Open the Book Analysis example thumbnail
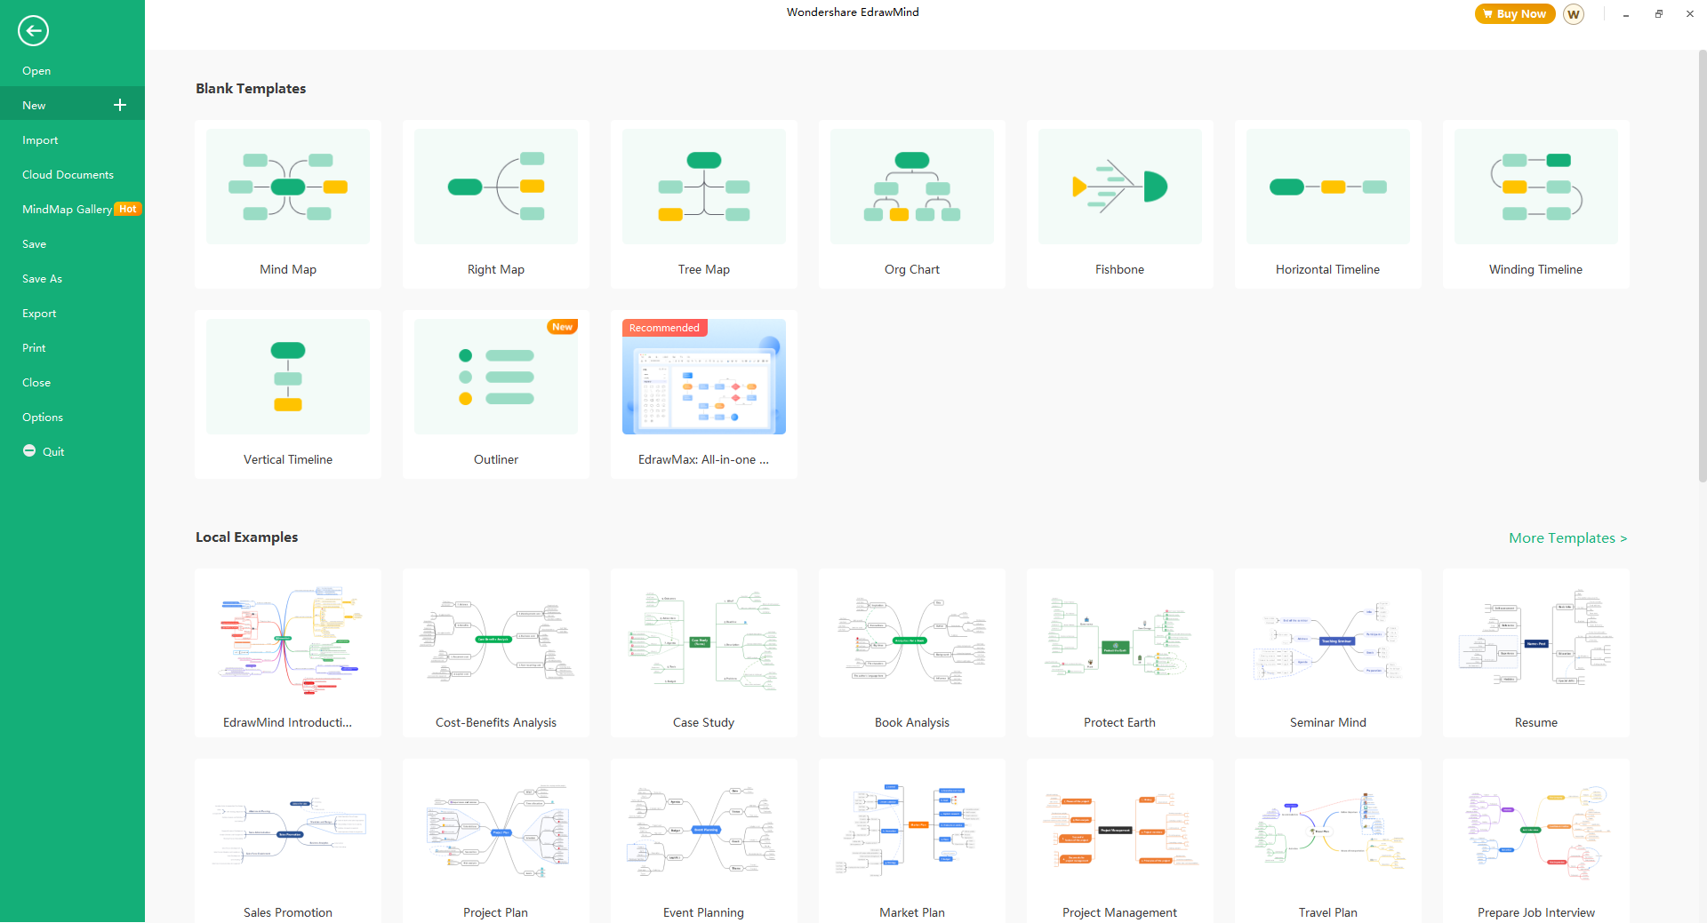 coord(912,640)
